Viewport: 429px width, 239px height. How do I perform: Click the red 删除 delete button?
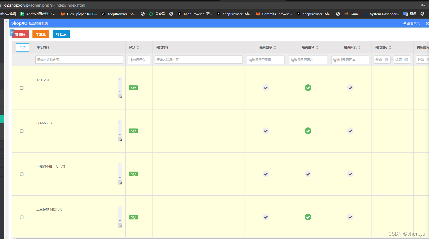tap(20, 34)
